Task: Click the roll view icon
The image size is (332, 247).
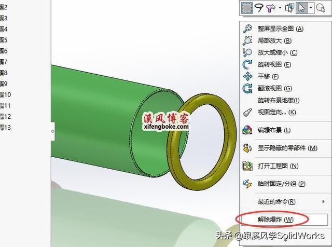Action: click(x=247, y=88)
